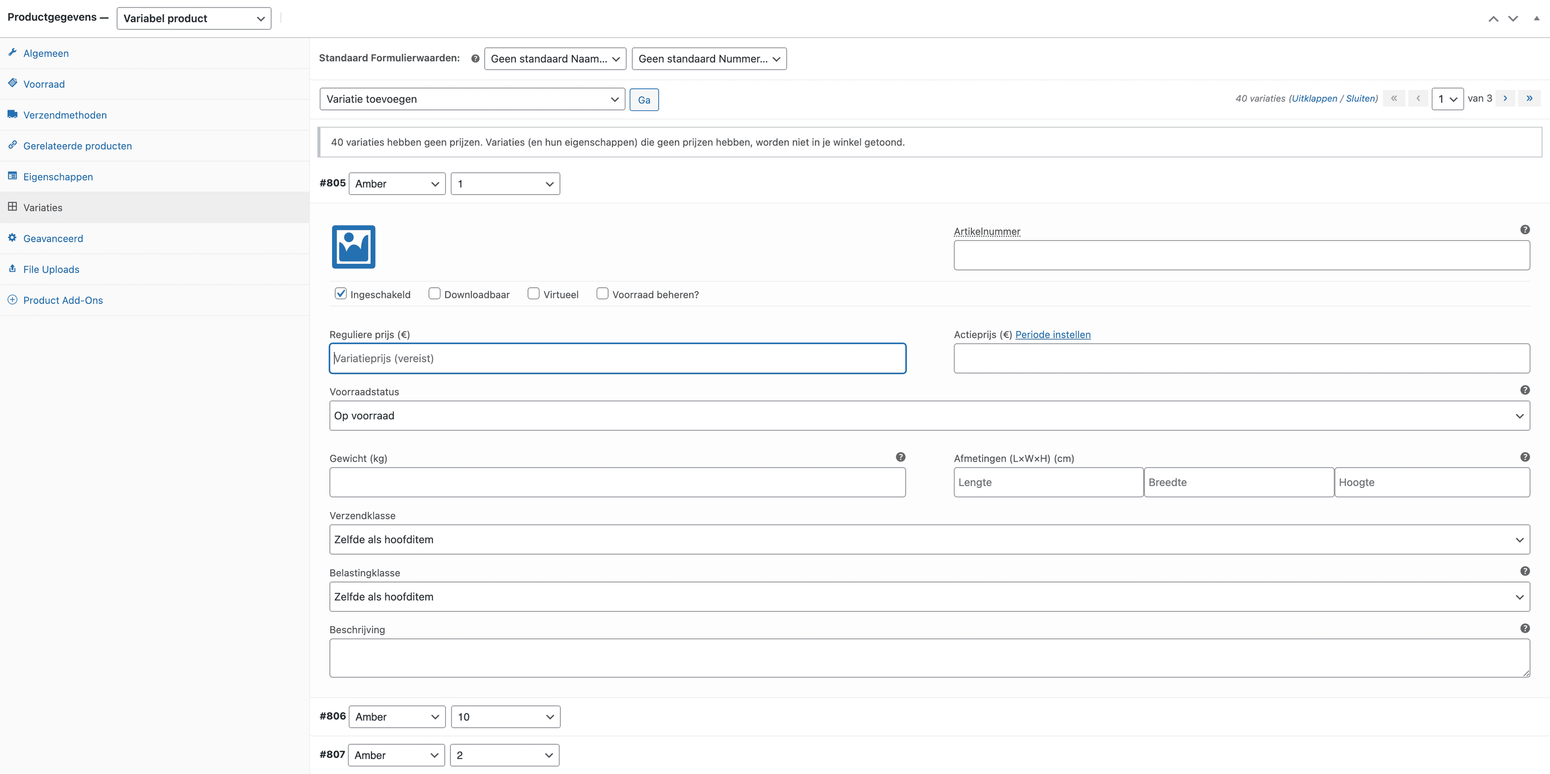The height and width of the screenshot is (774, 1550).
Task: Collapse the Productgegevens panel with triangle toggle
Action: (x=1536, y=18)
